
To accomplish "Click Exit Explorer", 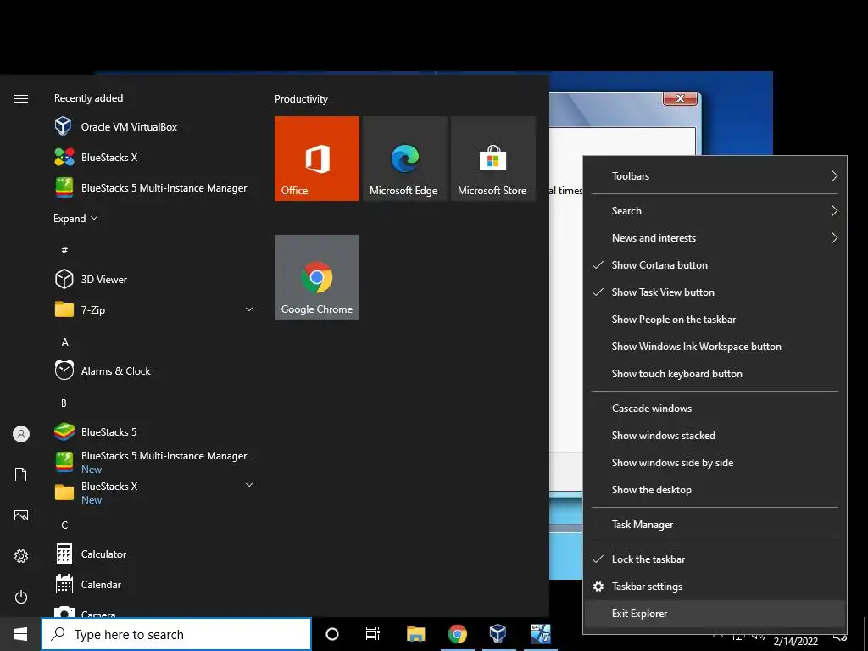I will (x=715, y=614).
